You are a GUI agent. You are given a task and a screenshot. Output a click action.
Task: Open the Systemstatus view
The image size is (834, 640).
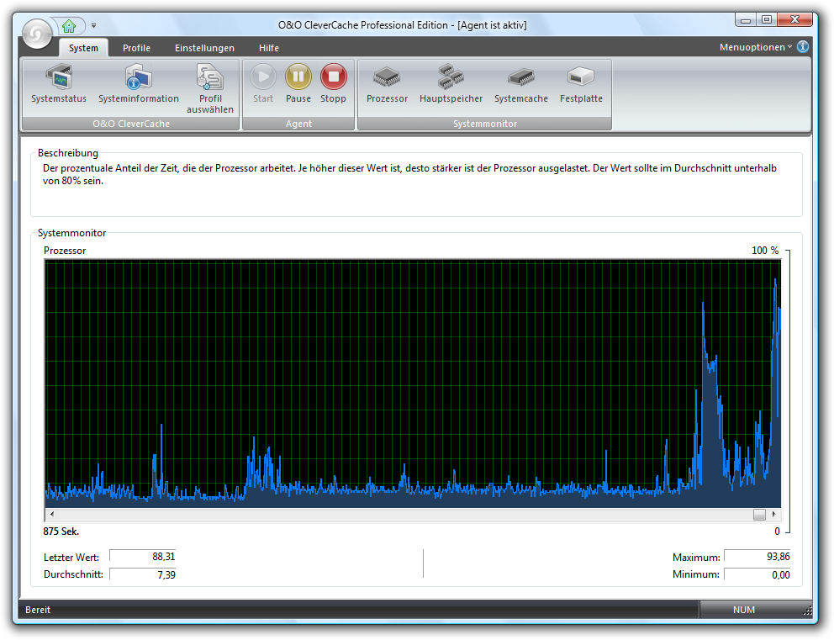tap(59, 84)
